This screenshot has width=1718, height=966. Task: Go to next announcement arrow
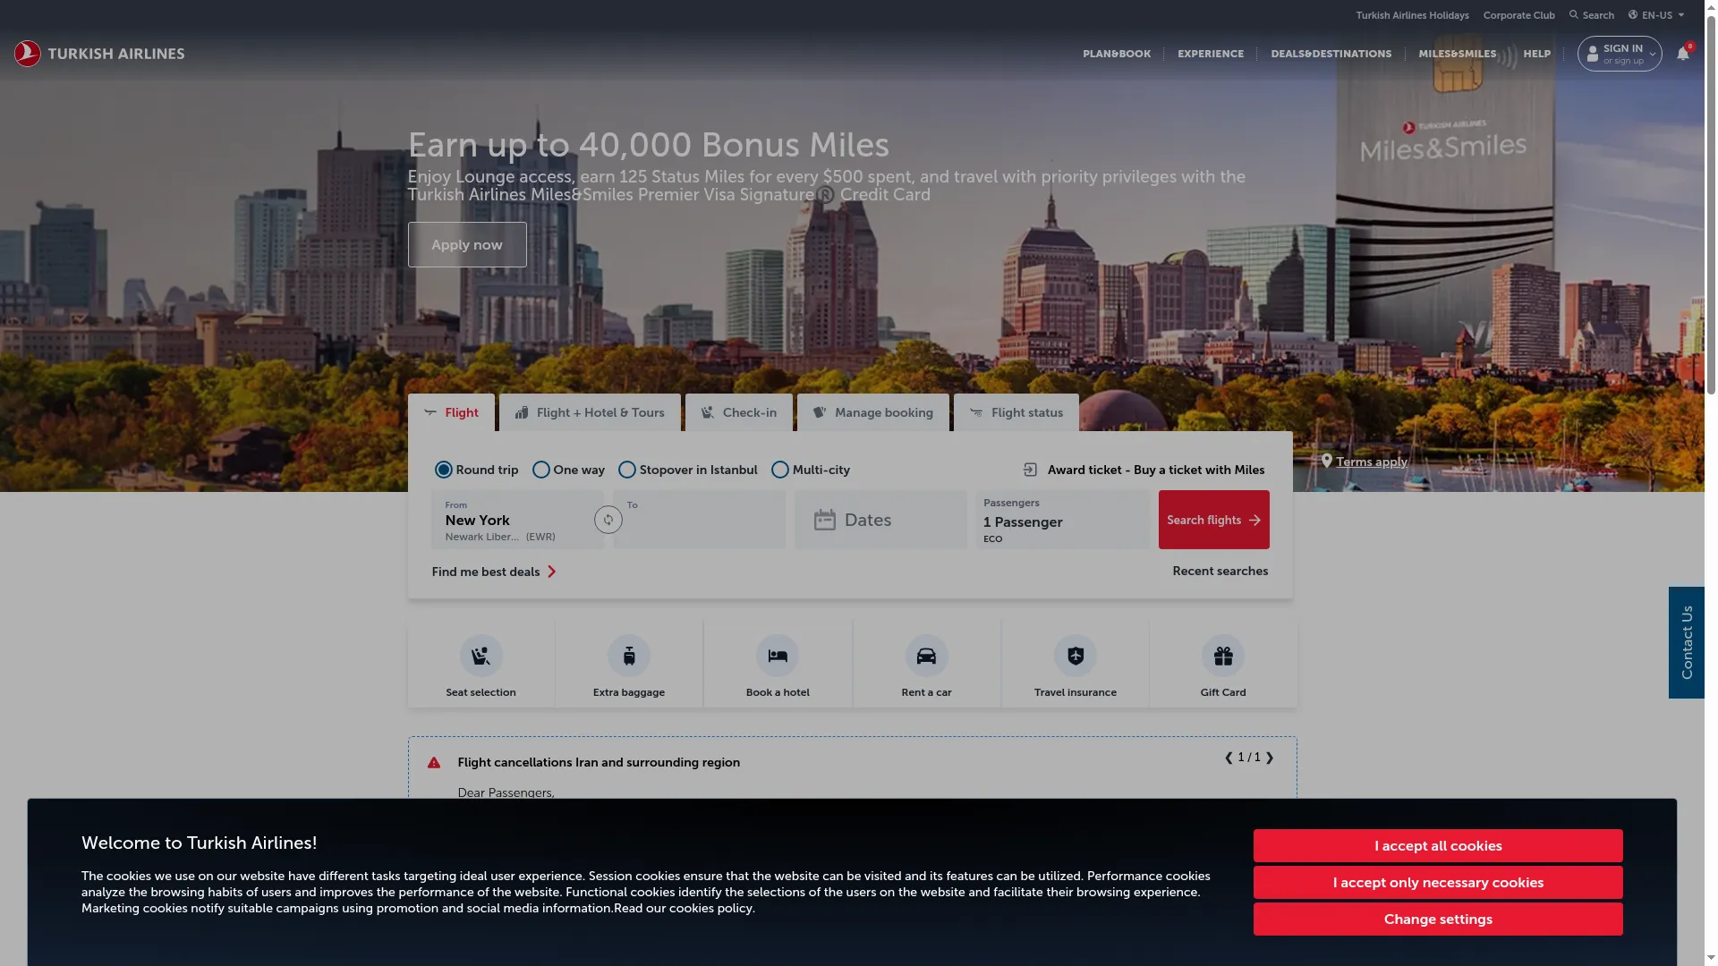point(1270,758)
